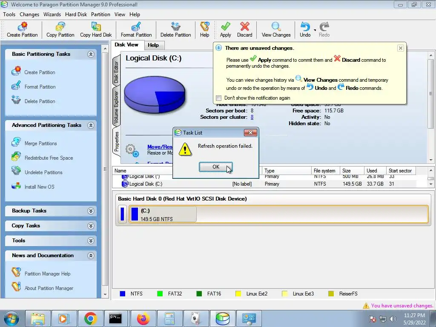Launch Undelete Partitions task

[43, 172]
